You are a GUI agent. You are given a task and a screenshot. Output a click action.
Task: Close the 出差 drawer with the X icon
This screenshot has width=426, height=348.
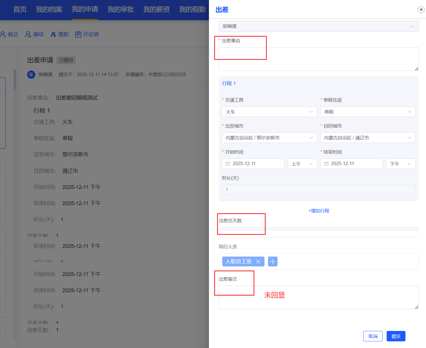(421, 10)
